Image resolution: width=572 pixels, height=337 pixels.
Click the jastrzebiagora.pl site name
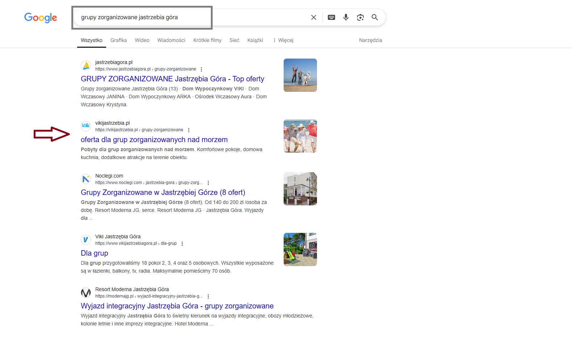point(114,62)
